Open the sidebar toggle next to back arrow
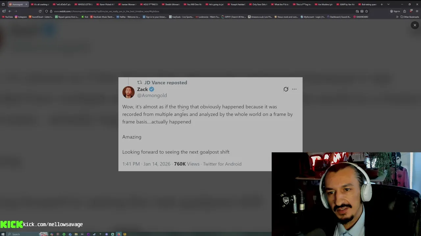Image resolution: width=421 pixels, height=236 pixels. (4, 11)
